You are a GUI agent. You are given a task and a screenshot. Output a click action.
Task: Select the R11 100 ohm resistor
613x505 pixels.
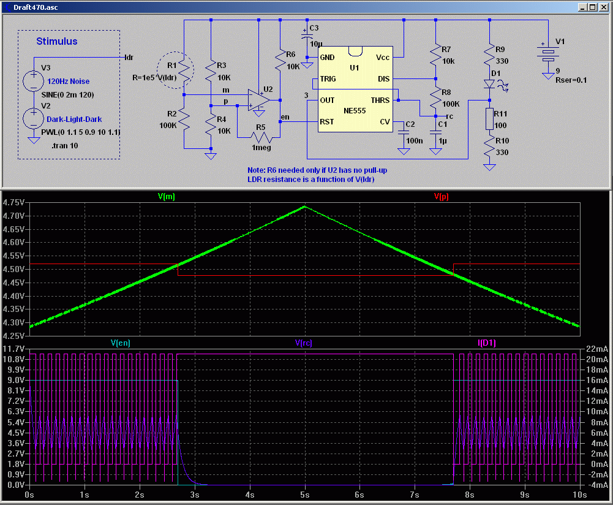coord(489,119)
